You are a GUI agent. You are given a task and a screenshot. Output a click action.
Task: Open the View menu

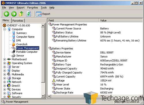click(11, 7)
